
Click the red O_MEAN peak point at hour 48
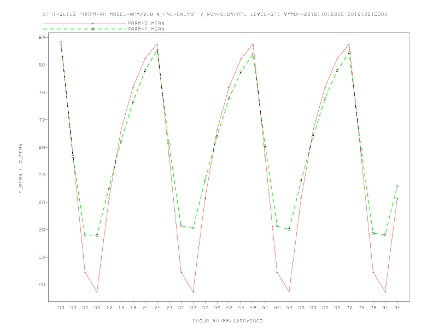point(253,44)
